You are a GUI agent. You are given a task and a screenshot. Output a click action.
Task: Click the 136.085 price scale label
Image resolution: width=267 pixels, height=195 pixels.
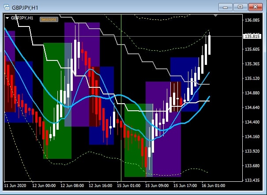(x=252, y=20)
